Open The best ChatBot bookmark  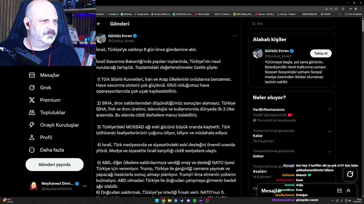point(160,14)
